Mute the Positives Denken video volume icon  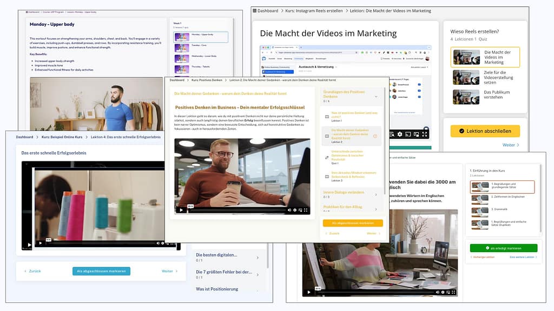(x=288, y=209)
